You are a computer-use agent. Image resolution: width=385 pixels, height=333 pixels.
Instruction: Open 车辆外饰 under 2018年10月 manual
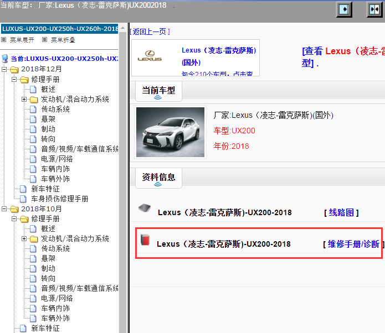coord(55,318)
